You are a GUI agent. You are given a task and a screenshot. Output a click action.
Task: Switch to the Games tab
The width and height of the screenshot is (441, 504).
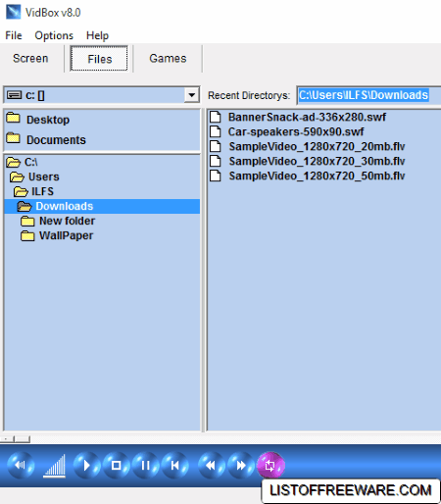pyautogui.click(x=168, y=59)
